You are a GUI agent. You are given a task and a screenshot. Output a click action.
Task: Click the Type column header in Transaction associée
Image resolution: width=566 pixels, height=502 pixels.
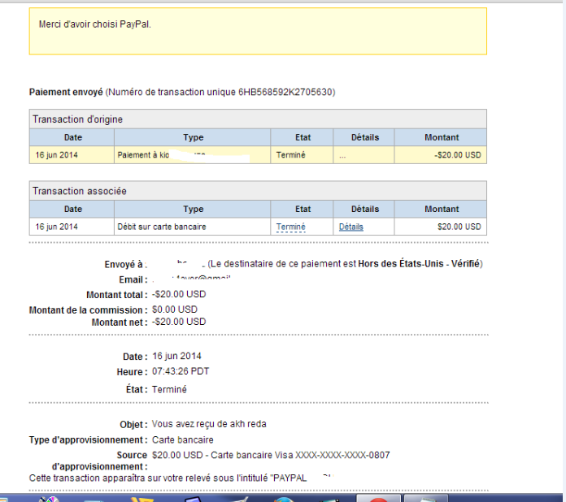(193, 210)
